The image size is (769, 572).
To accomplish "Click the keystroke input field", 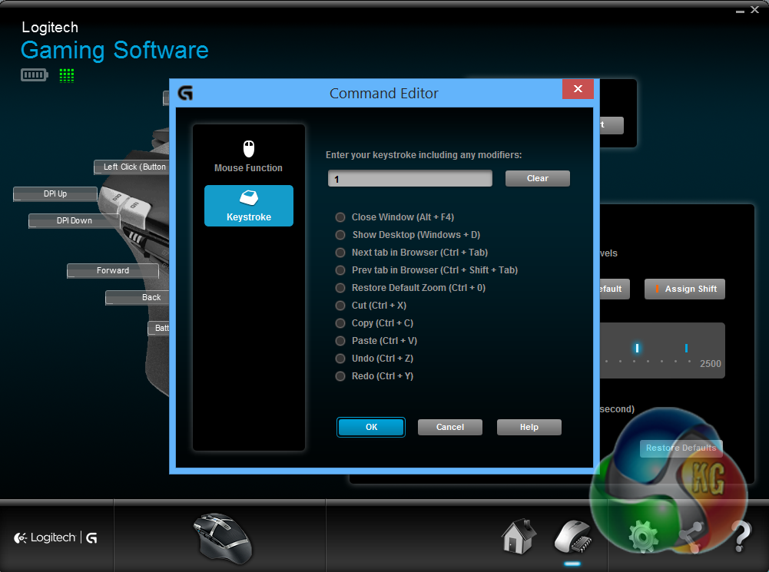I will point(410,178).
